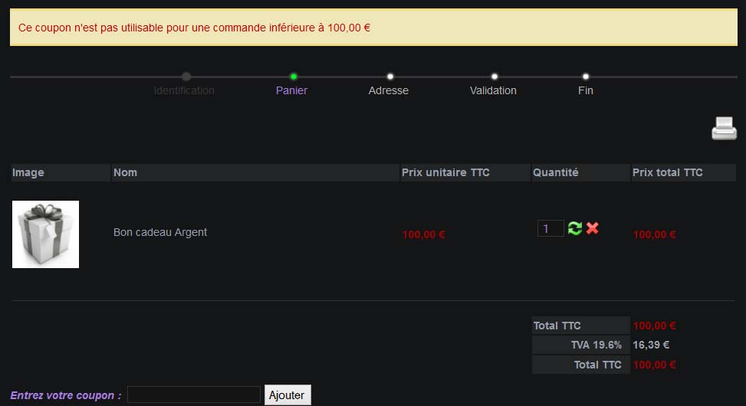The height and width of the screenshot is (406, 746).
Task: Go to the Validation step
Action: (x=493, y=90)
